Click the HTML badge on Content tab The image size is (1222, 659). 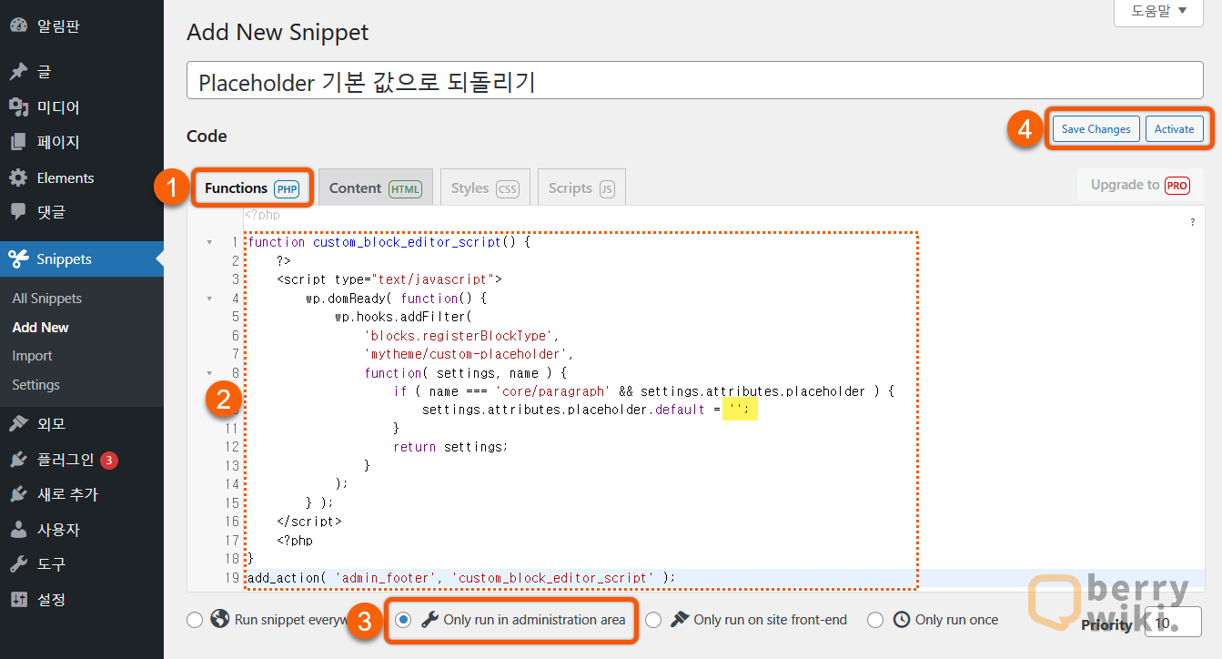pos(406,189)
